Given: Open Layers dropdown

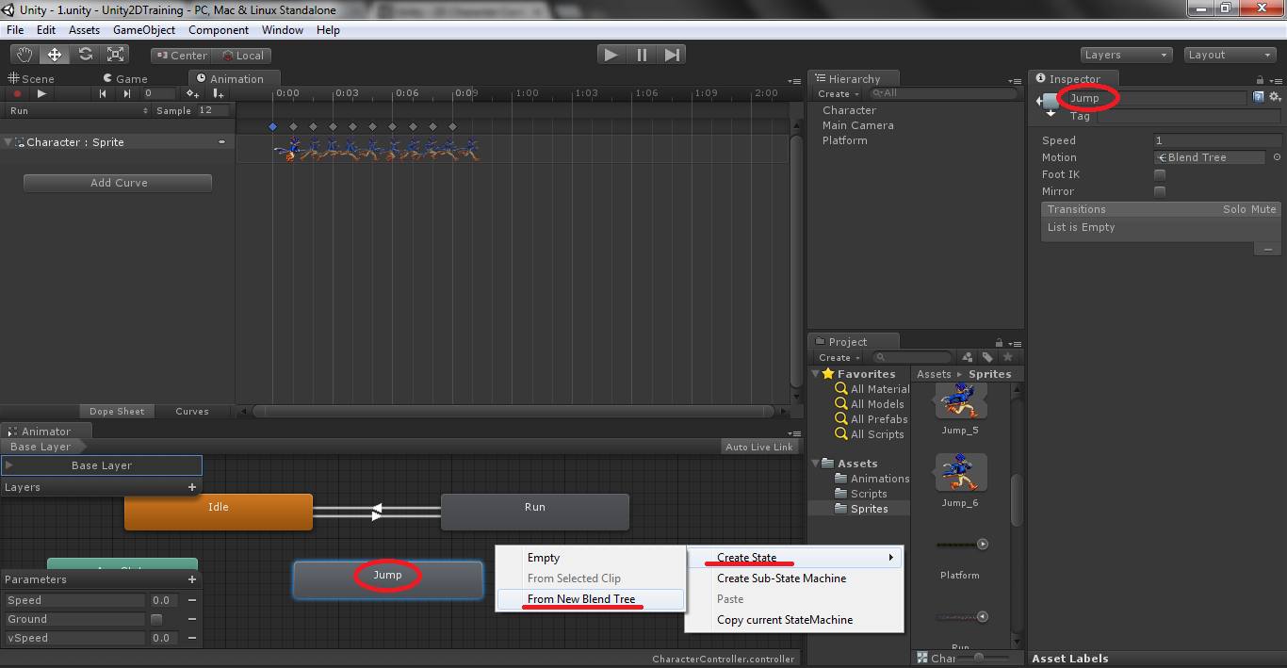Looking at the screenshot, I should 1126,55.
